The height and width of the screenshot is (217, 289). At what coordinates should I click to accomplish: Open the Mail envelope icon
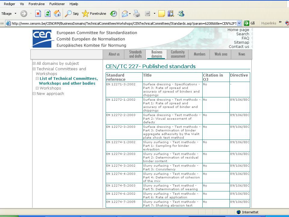click(125, 14)
